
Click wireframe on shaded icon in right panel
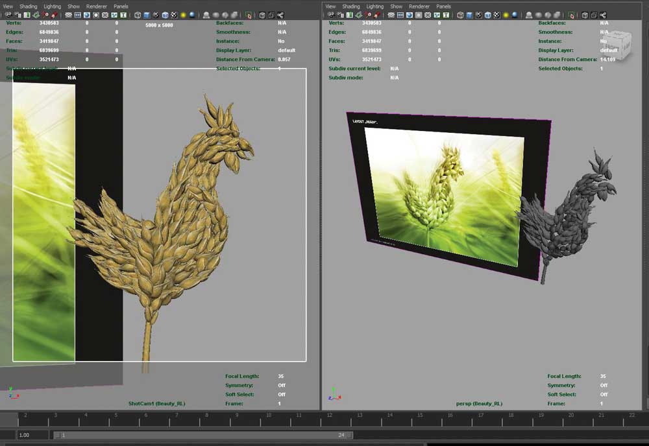[489, 15]
